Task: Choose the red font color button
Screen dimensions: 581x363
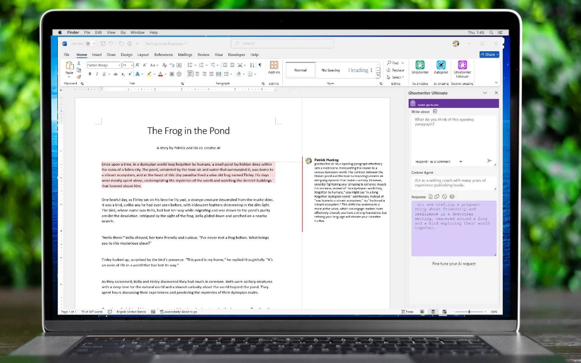Action: point(160,74)
